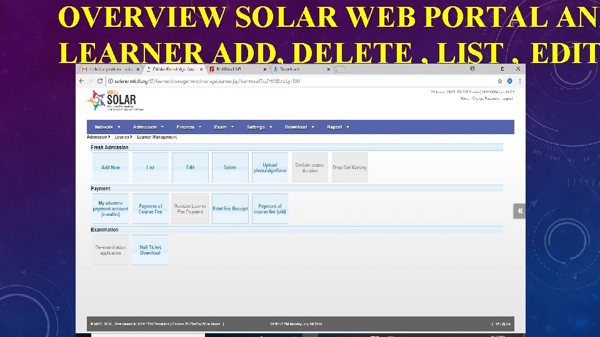Expand the Network menu

(107, 127)
